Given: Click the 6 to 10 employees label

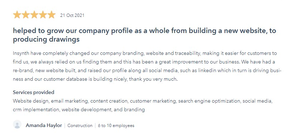Looking at the screenshot, I should (116, 126).
